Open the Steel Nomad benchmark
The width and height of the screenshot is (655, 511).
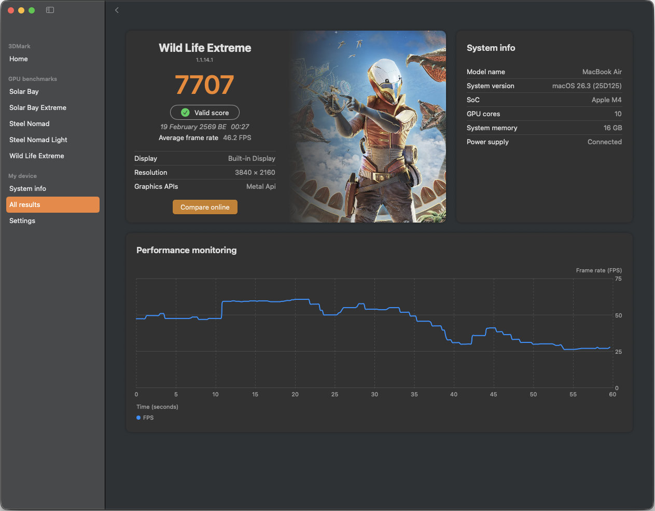click(30, 124)
